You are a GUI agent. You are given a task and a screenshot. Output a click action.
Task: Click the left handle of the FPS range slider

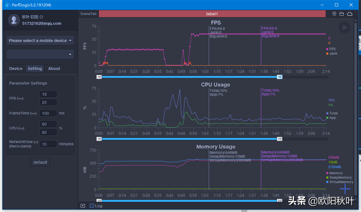click(99, 77)
